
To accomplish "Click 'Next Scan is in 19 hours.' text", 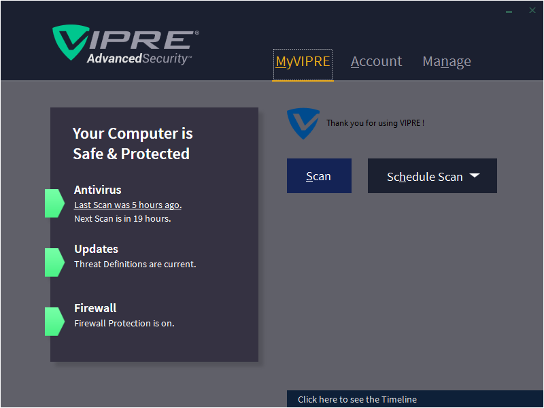I will pyautogui.click(x=122, y=218).
